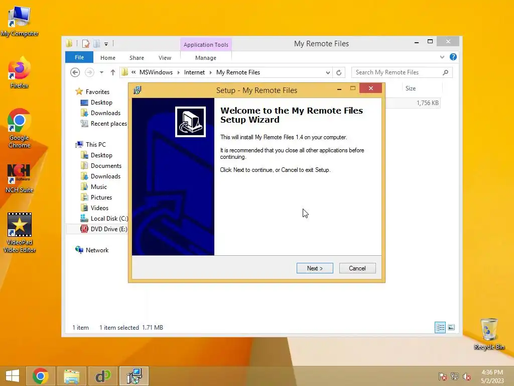
Task: Expand the Explorer ribbon chevron
Action: click(x=442, y=57)
